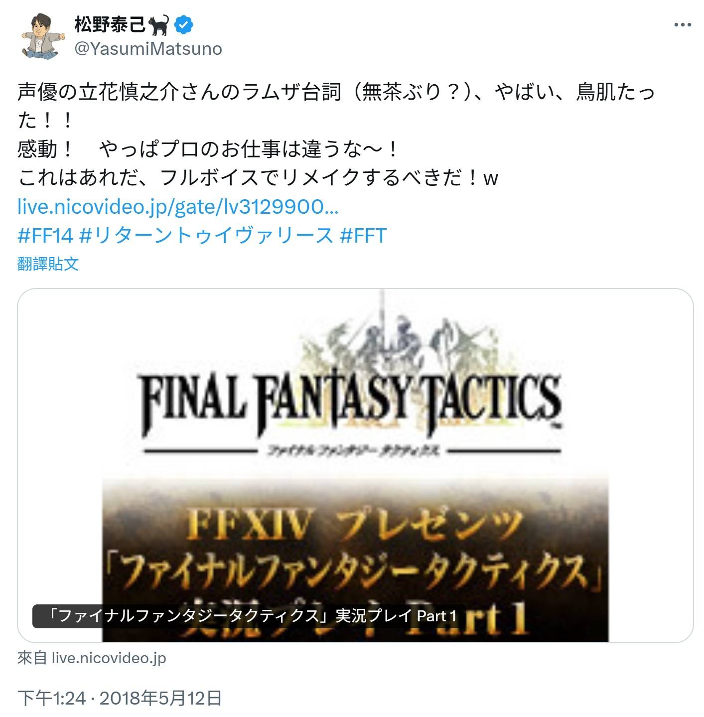This screenshot has height=717, width=704.
Task: Click the tweet text about 立花慎之介
Action: (x=336, y=106)
